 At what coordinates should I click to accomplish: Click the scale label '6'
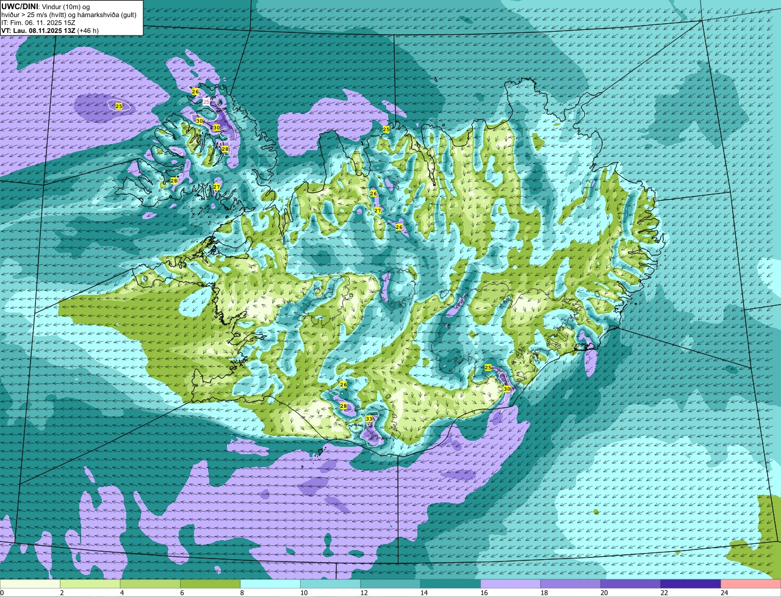(x=181, y=593)
